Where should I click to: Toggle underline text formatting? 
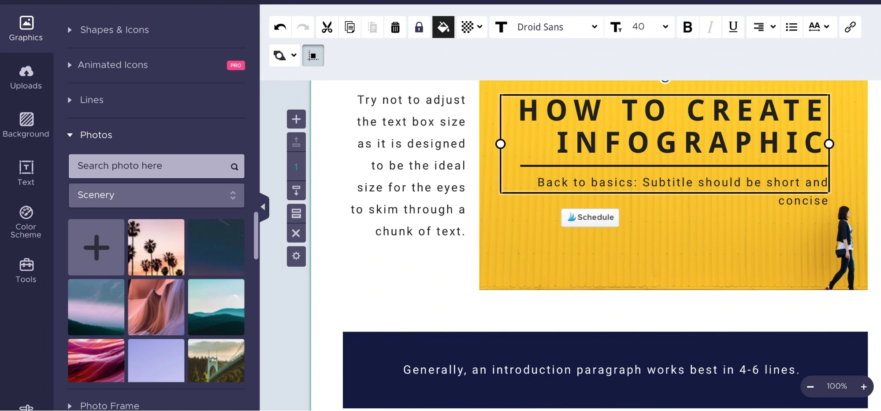coord(733,27)
